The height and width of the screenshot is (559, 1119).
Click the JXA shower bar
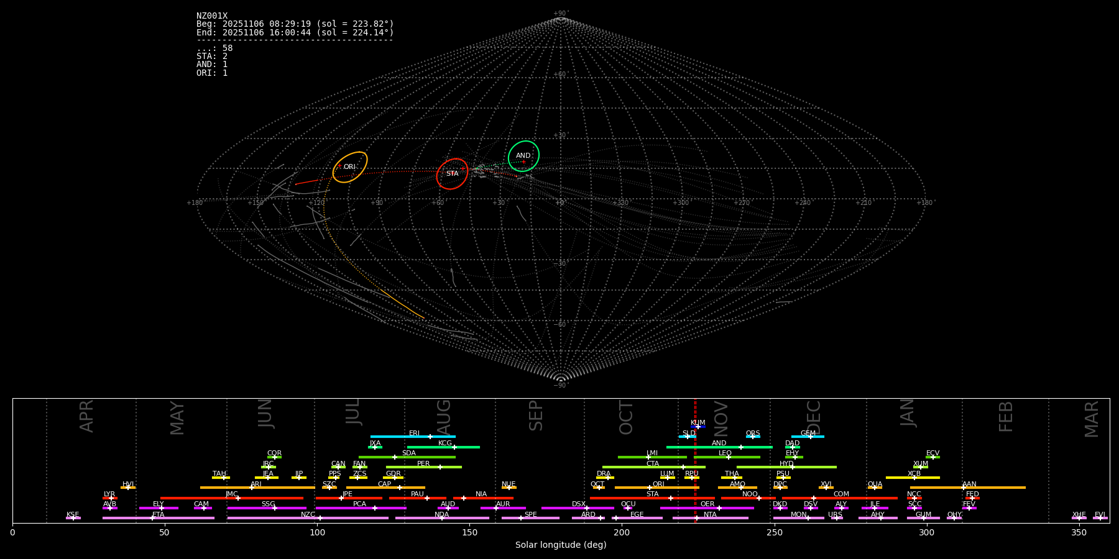[x=375, y=447]
